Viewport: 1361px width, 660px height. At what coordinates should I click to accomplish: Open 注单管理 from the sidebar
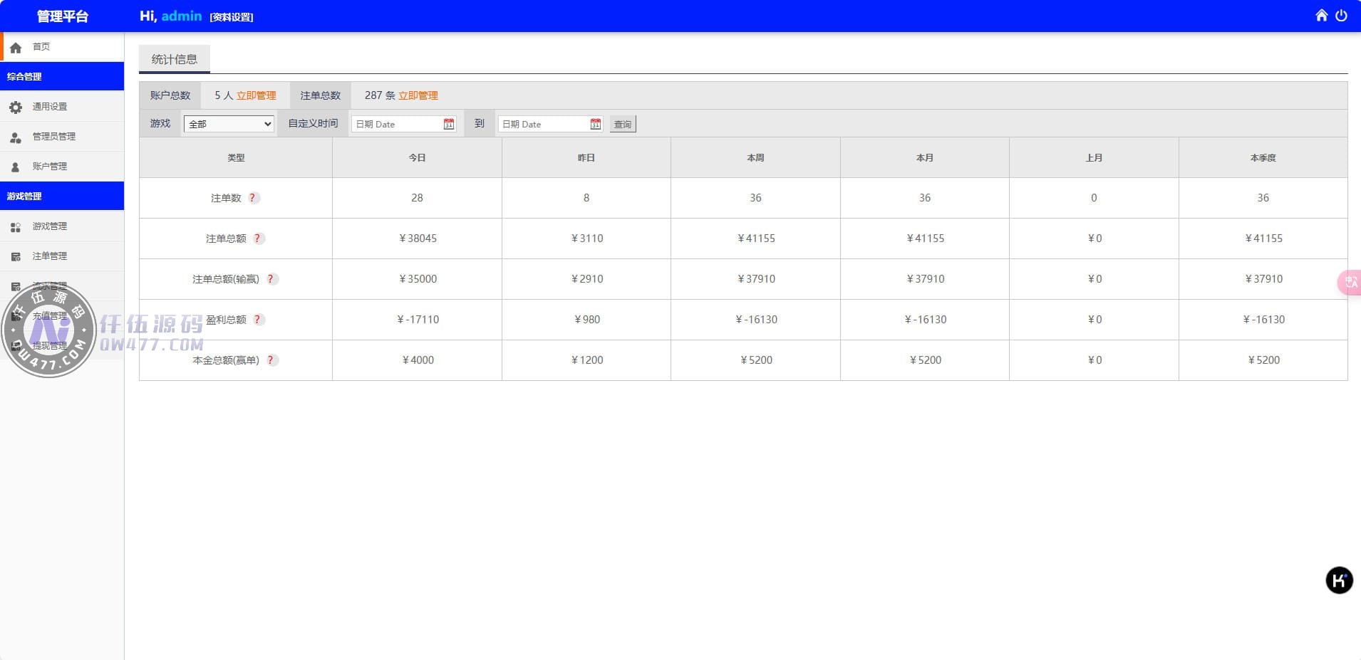pos(49,256)
